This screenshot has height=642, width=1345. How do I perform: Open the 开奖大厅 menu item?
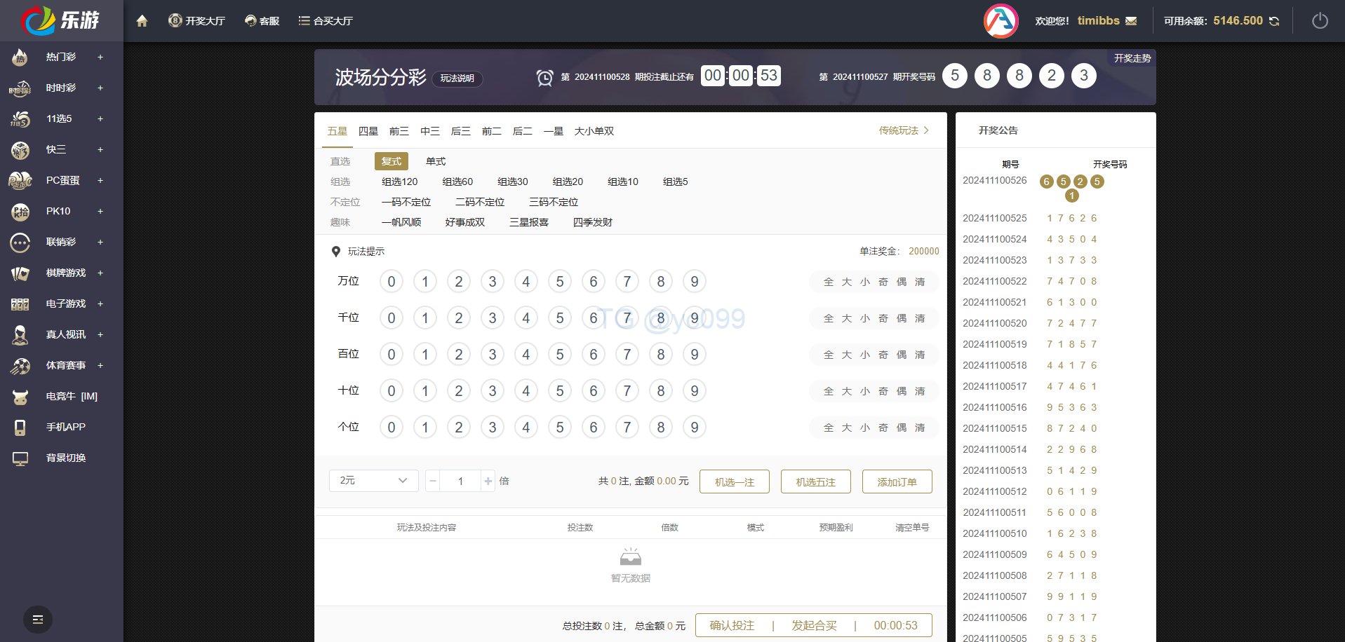(x=197, y=21)
